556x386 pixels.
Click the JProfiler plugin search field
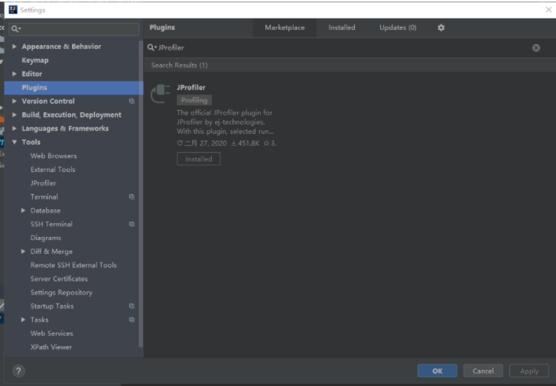click(x=340, y=48)
